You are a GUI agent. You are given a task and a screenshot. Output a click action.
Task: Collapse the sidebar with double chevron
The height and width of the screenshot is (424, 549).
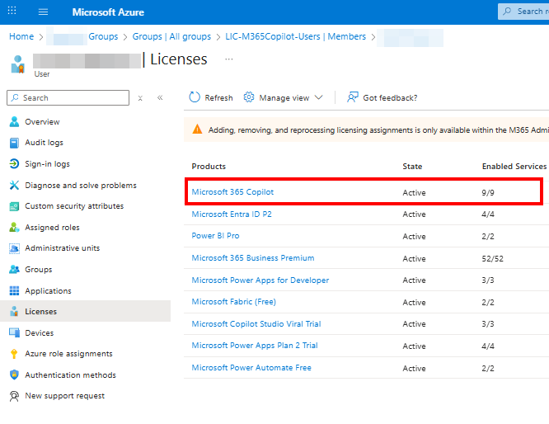160,98
